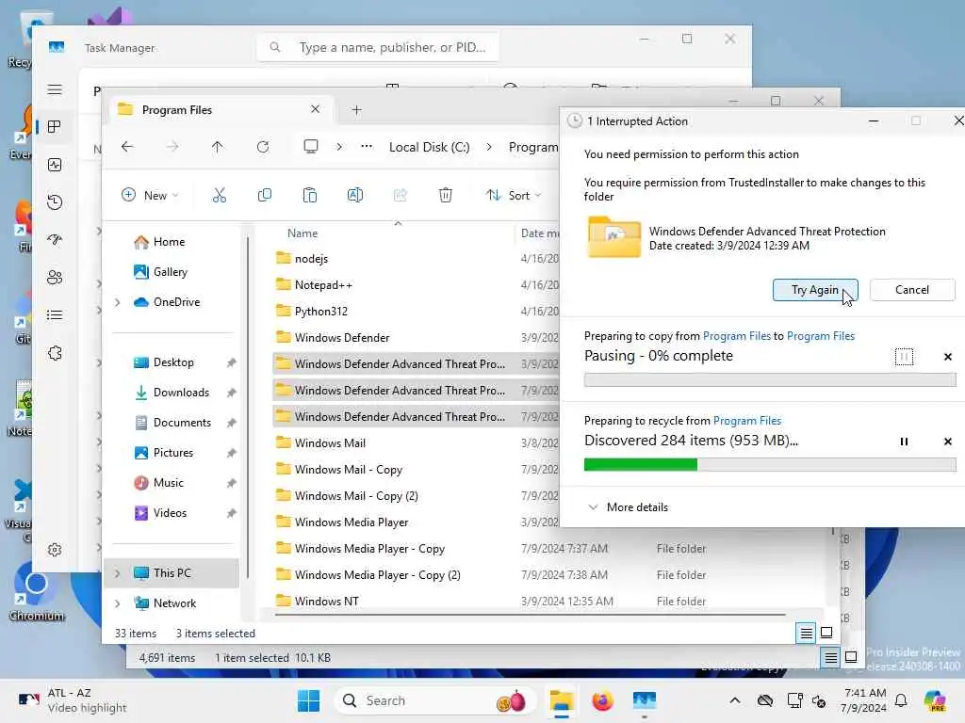Select the Windows Mail - Copy (2) folder
965x723 pixels.
[x=355, y=496]
